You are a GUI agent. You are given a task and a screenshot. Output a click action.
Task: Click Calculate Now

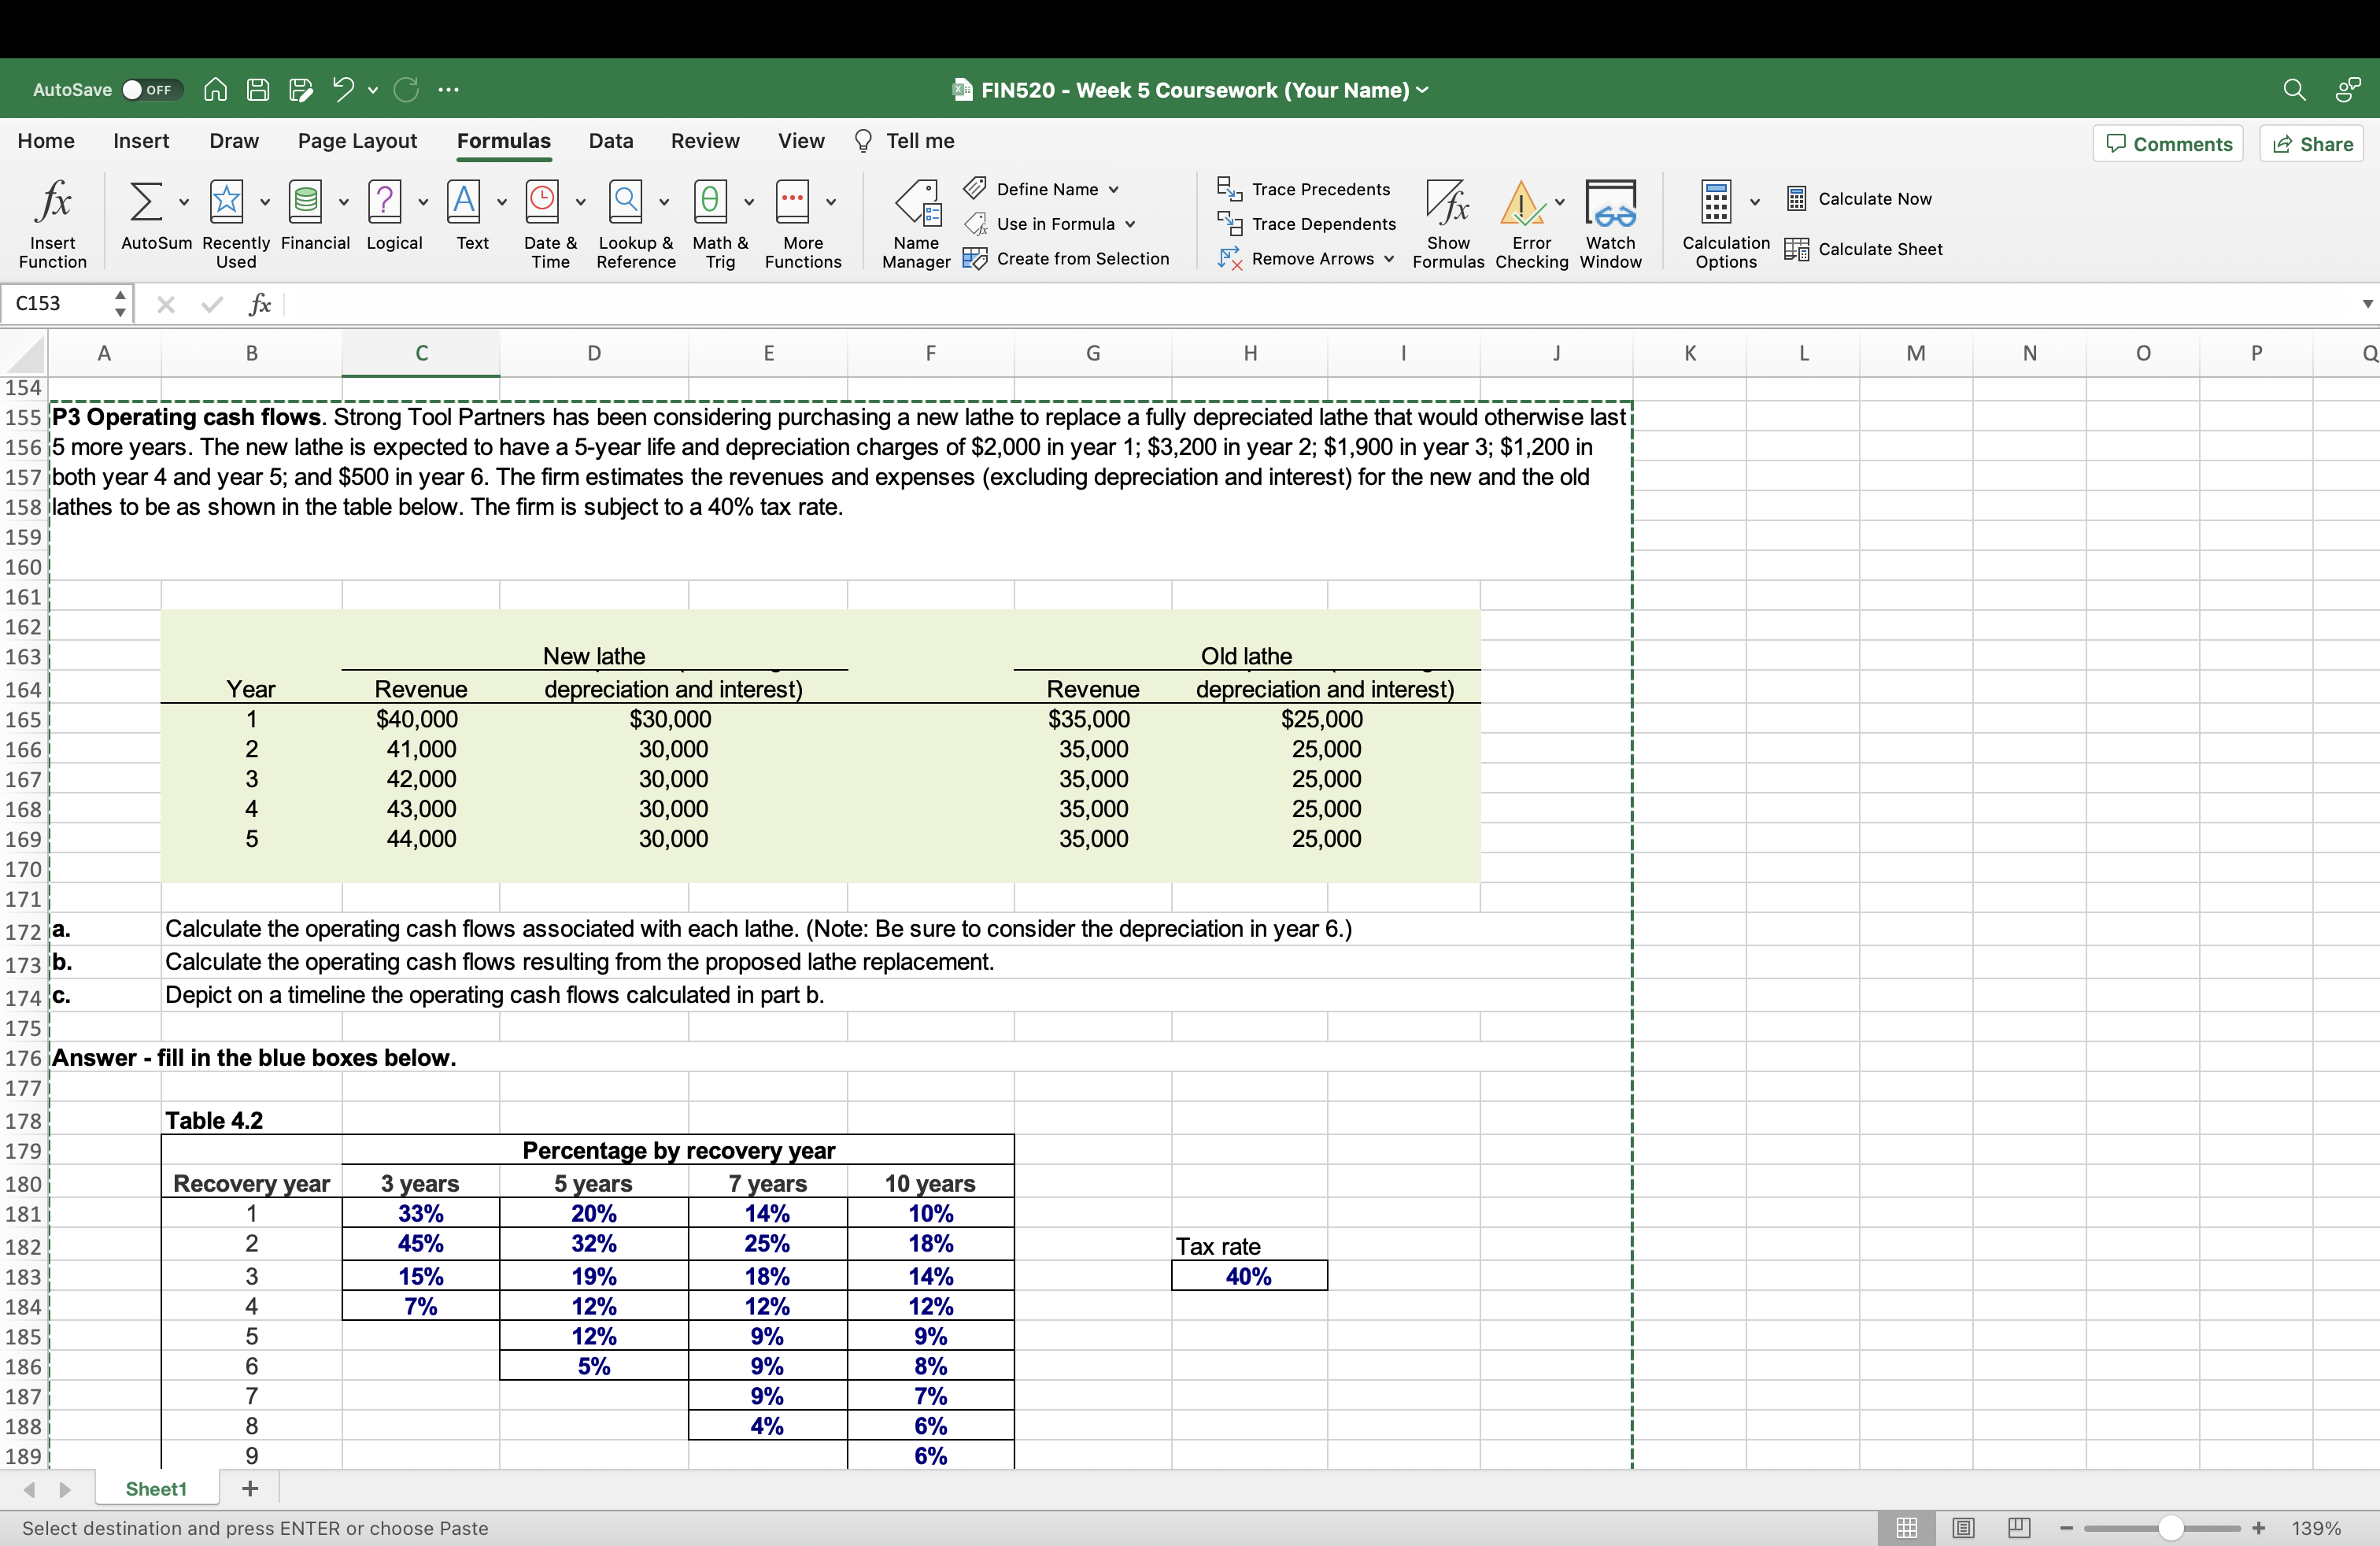(1859, 199)
